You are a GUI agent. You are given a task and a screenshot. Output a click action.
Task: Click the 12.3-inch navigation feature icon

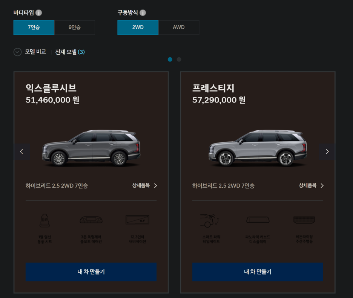pyautogui.click(x=137, y=220)
